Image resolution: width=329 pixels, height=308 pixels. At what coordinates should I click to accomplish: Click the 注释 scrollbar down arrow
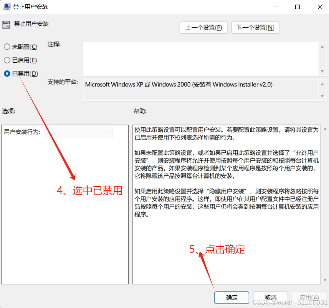click(x=321, y=71)
